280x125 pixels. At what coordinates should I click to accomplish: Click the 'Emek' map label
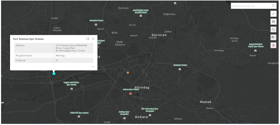pos(108,122)
